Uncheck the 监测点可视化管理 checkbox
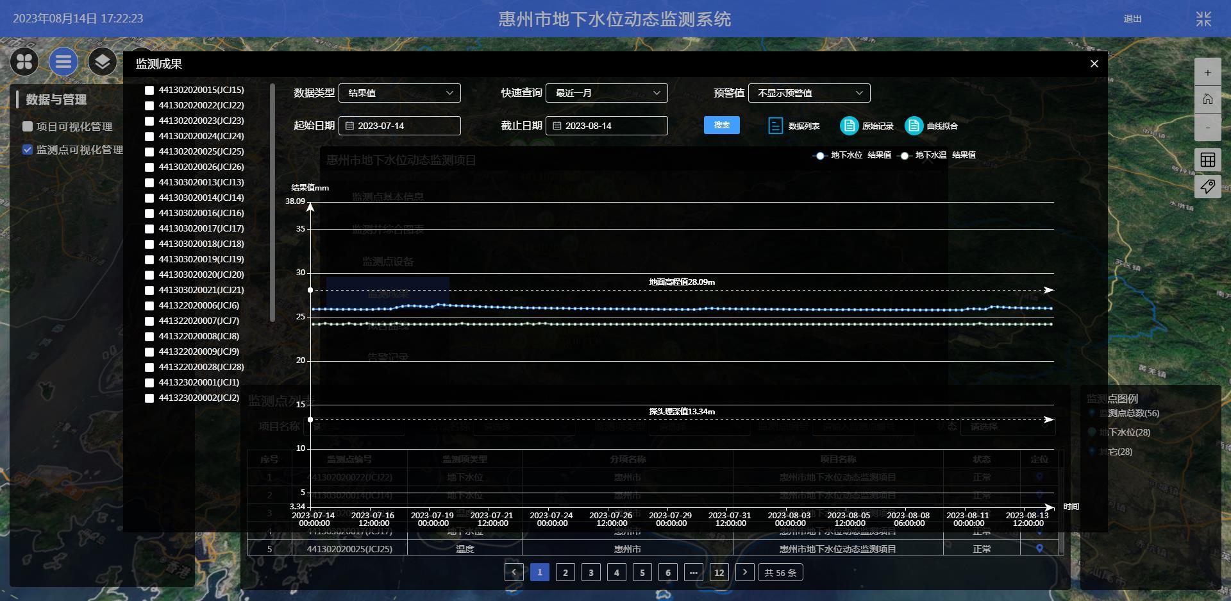Image resolution: width=1231 pixels, height=601 pixels. (x=28, y=149)
